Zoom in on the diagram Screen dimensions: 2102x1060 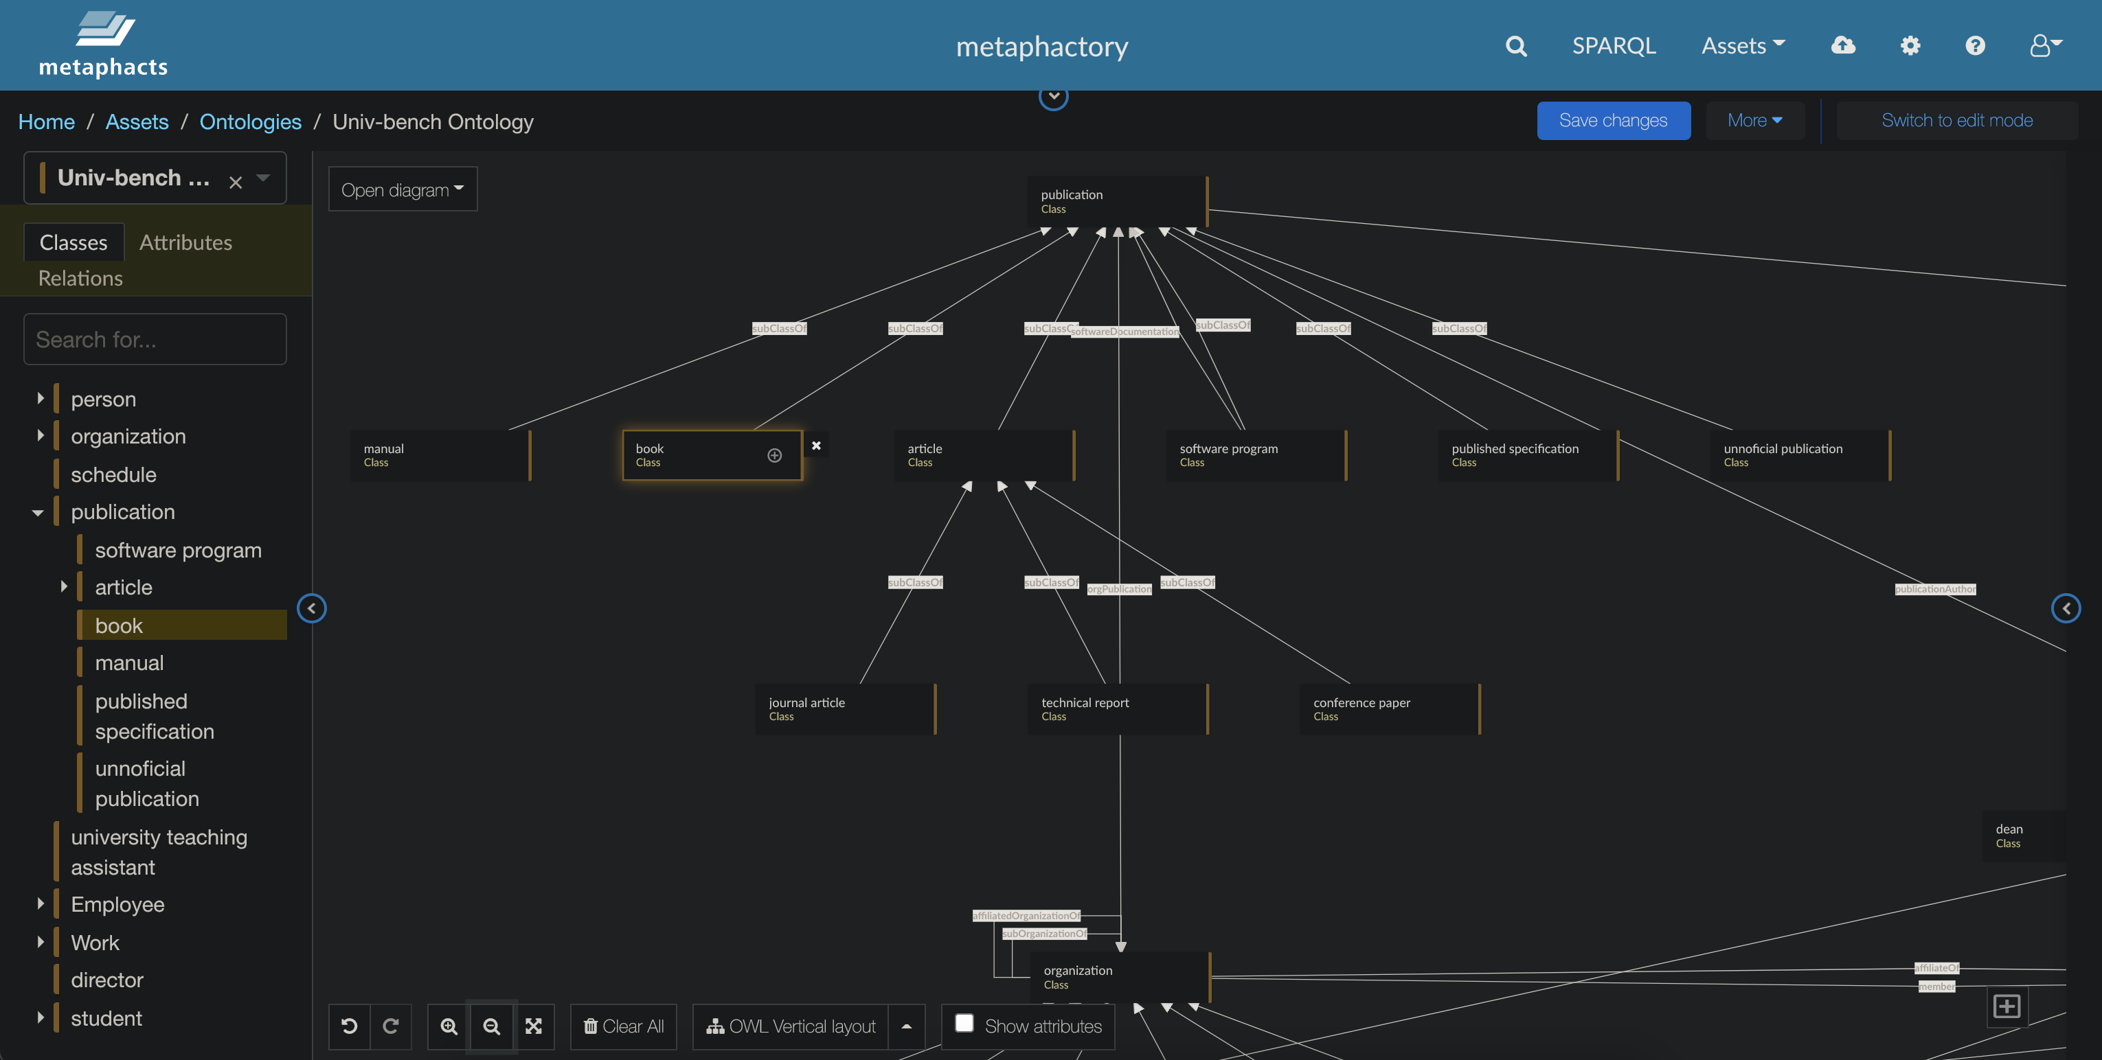449,1026
